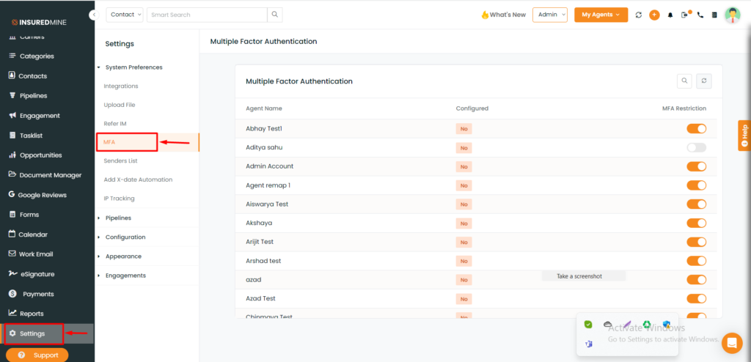Toggle MFA restriction for Azad Test
Image resolution: width=751 pixels, height=362 pixels.
pos(697,299)
